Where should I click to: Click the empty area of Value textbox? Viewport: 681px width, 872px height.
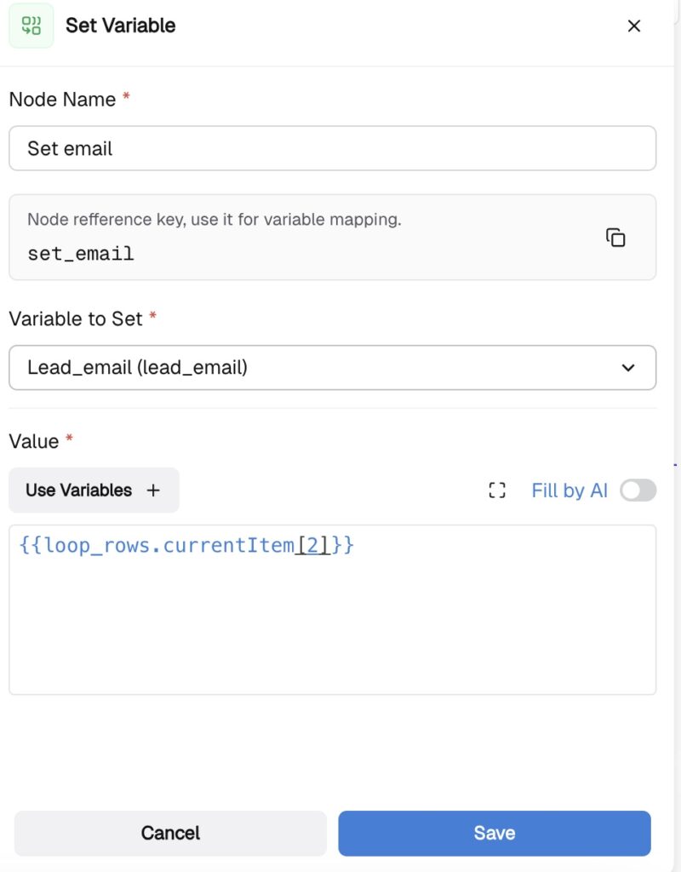[332, 630]
